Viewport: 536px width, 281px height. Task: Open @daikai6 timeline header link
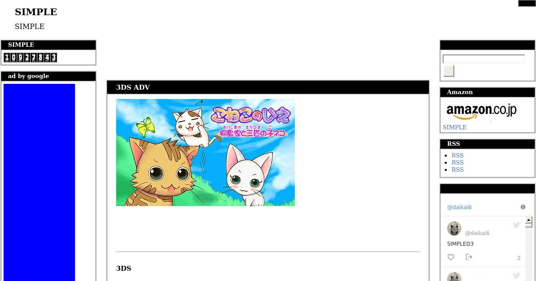[459, 207]
